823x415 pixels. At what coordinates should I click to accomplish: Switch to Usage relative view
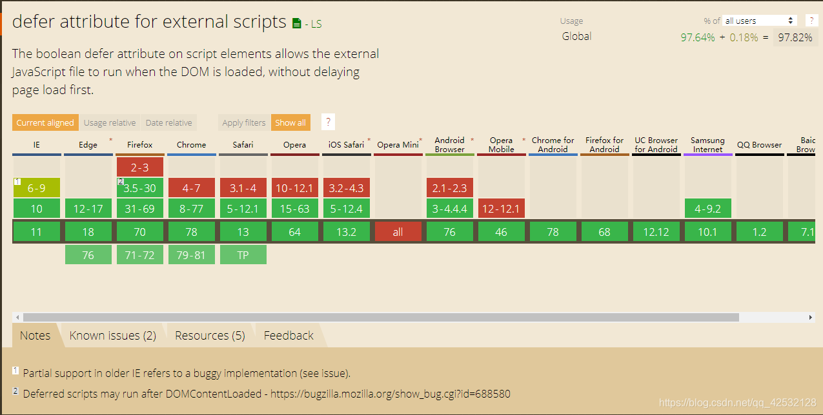(x=110, y=122)
